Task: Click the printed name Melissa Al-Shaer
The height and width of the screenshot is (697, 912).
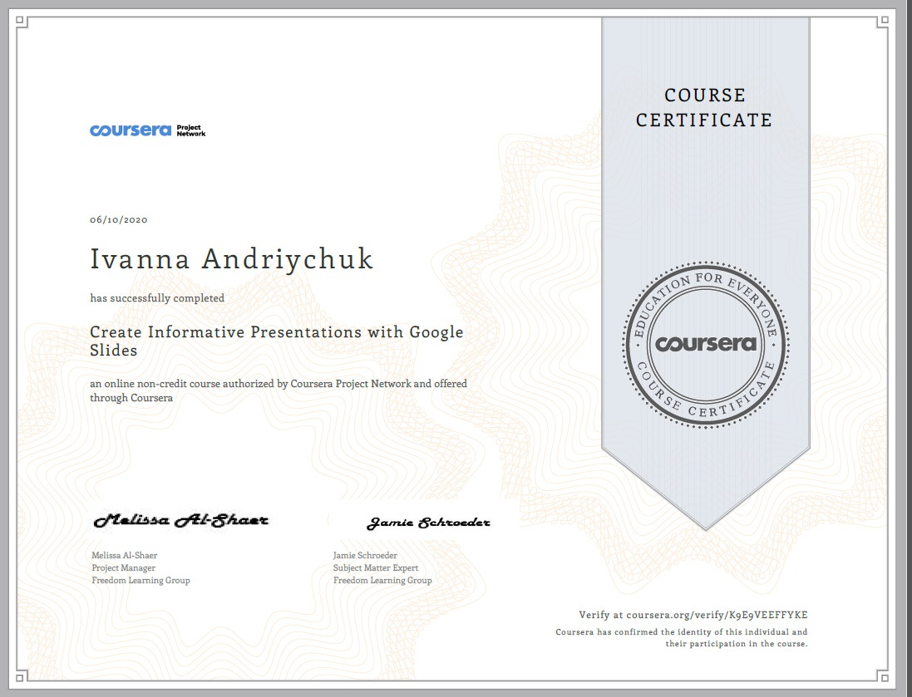Action: coord(125,555)
